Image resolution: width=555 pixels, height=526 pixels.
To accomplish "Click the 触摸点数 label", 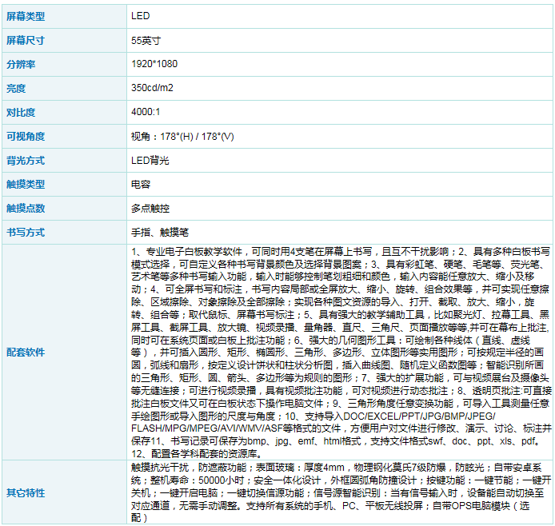I will [x=26, y=209].
